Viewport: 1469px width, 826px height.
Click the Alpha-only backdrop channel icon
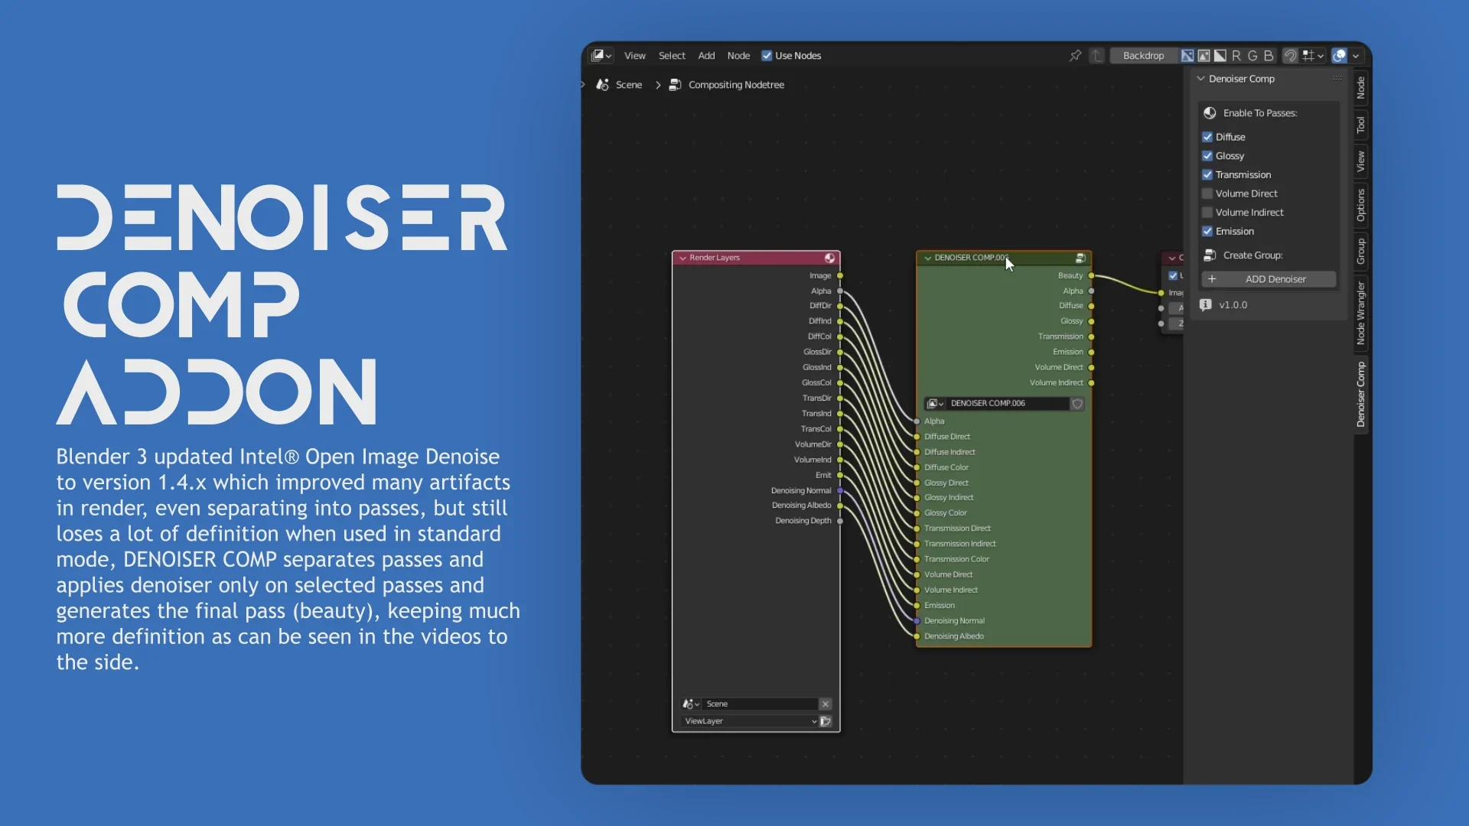pos(1220,55)
